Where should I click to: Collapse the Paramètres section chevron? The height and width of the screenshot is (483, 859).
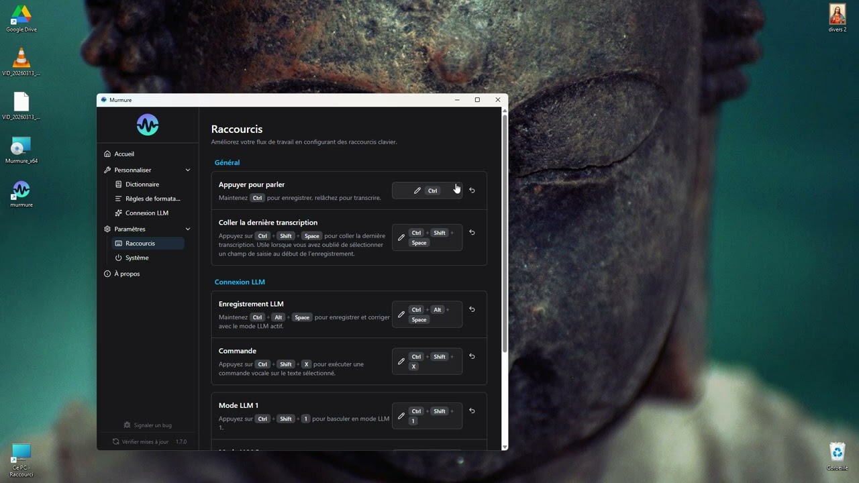click(x=188, y=229)
